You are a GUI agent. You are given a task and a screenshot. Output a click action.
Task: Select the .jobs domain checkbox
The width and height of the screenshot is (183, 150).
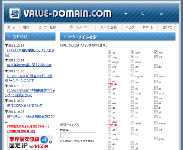click(x=156, y=138)
